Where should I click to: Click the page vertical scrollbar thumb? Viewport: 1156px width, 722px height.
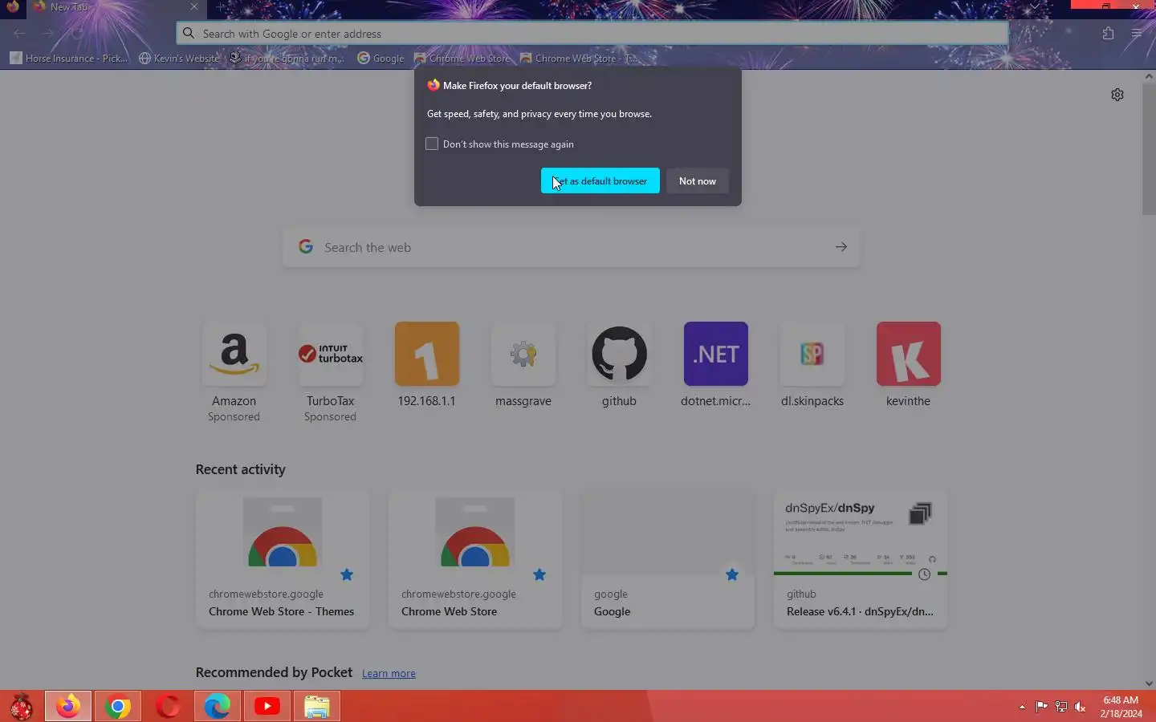pos(1149,148)
